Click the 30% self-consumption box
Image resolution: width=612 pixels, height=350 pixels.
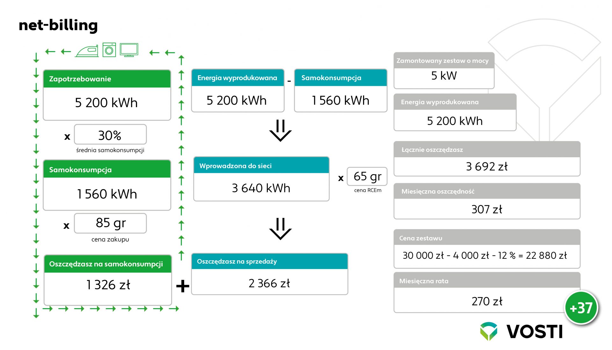(x=110, y=135)
